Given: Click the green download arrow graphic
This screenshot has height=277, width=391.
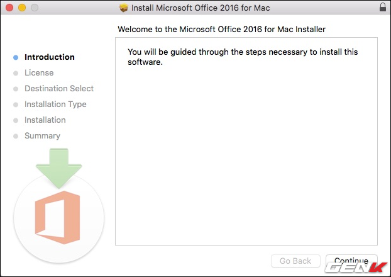Looking at the screenshot, I should [59, 168].
